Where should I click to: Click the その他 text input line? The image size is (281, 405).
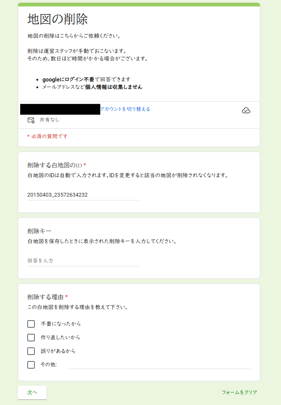(x=159, y=365)
